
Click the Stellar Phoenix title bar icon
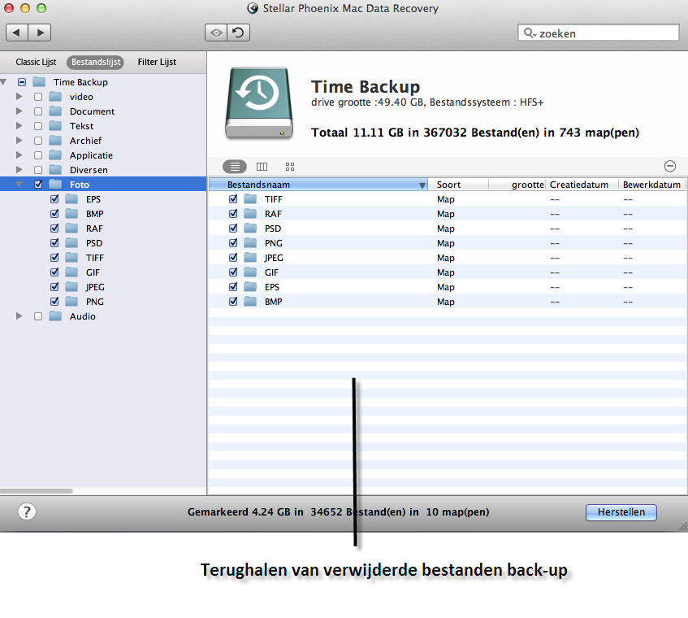253,8
